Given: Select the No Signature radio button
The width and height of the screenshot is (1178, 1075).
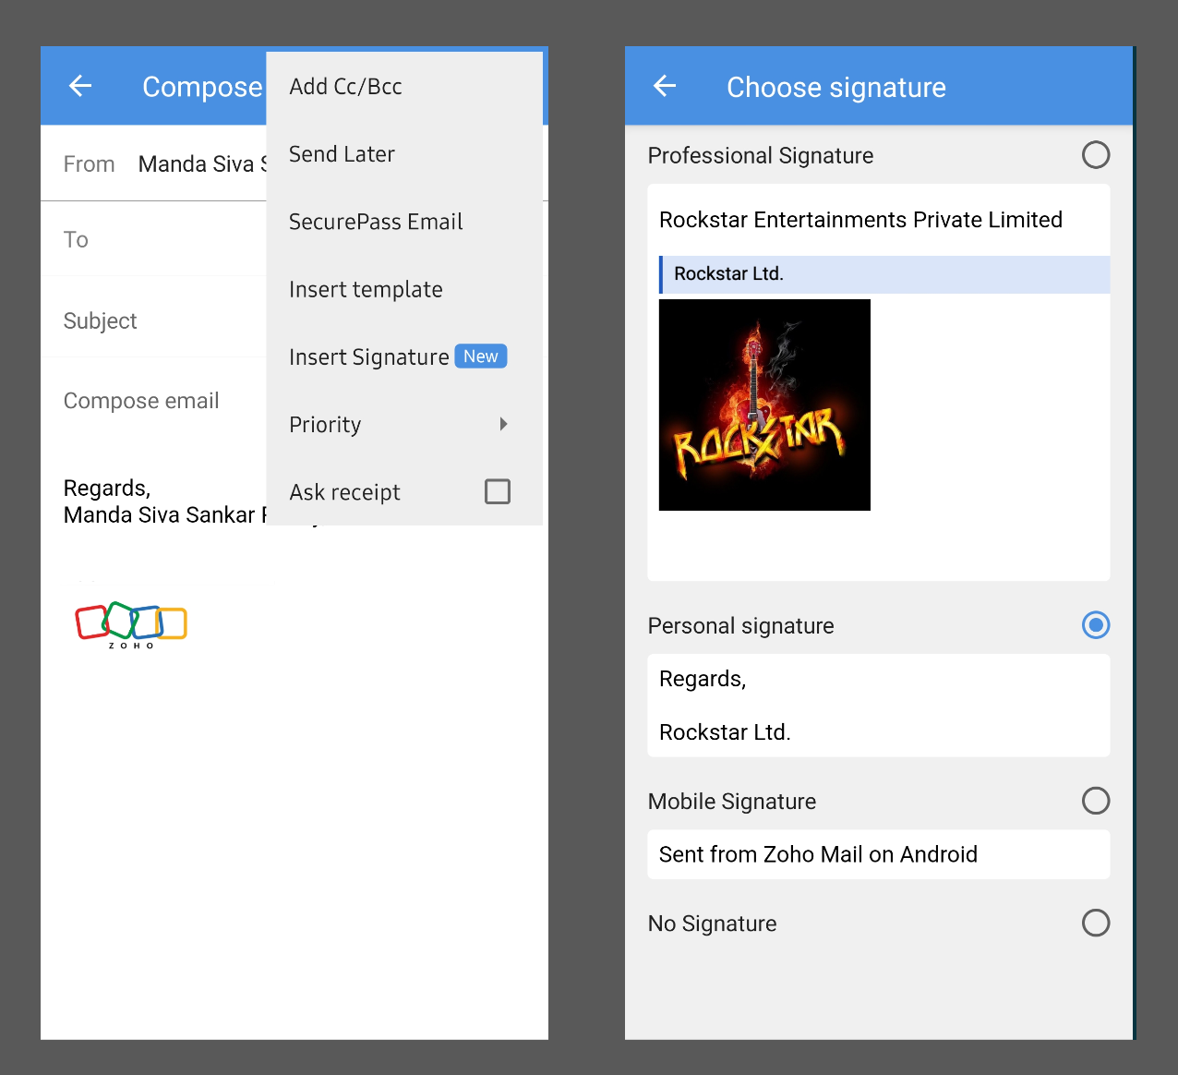Looking at the screenshot, I should 1096,923.
